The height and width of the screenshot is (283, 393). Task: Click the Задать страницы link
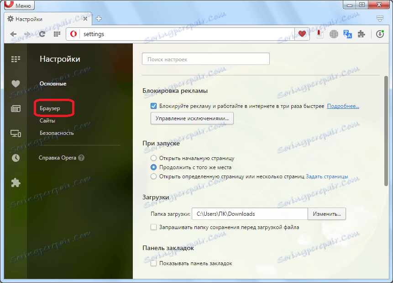point(327,176)
